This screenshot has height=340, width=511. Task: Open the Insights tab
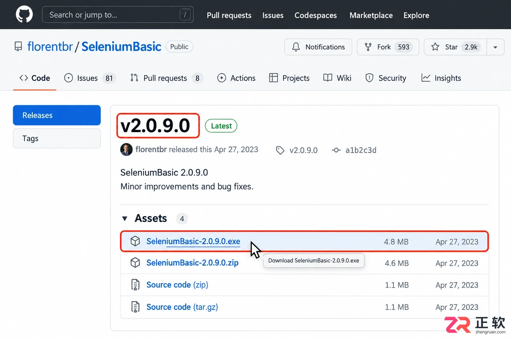click(x=441, y=78)
